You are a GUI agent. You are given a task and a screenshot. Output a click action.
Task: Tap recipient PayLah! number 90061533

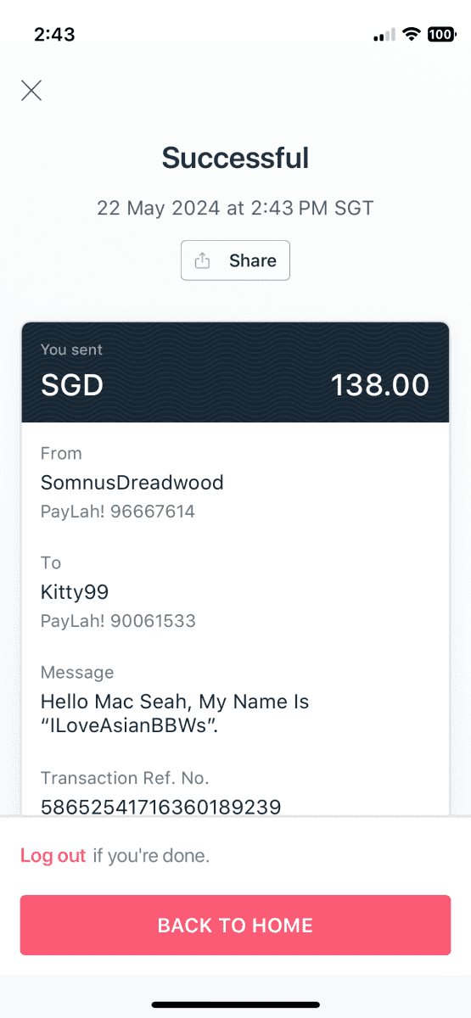click(x=118, y=621)
